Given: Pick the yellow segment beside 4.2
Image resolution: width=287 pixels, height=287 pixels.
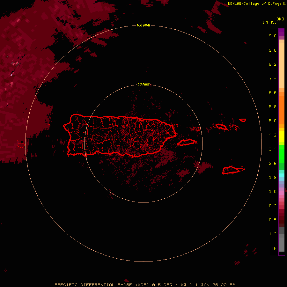Looking at the screenshot, I should coord(282,136).
